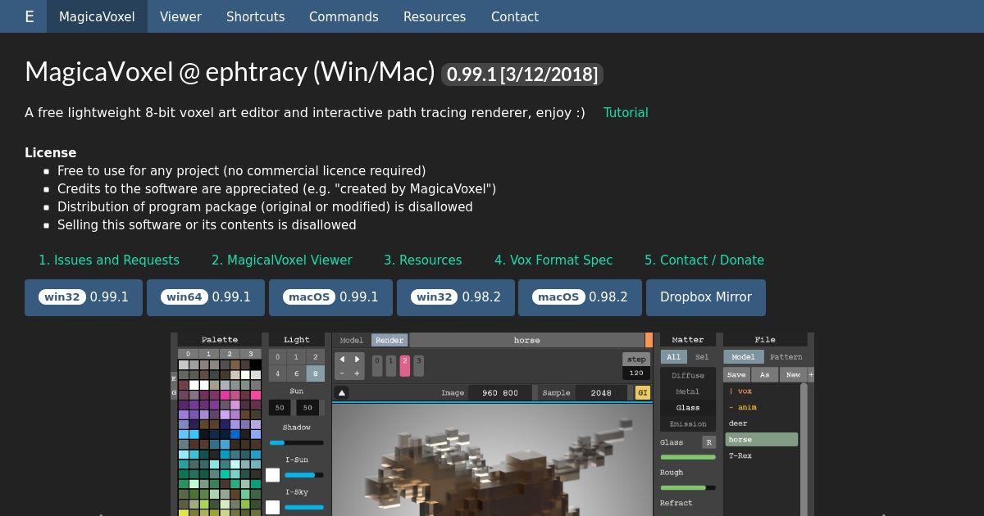The width and height of the screenshot is (984, 516).
Task: Choose light preset 4 in Light panel
Action: (x=278, y=373)
